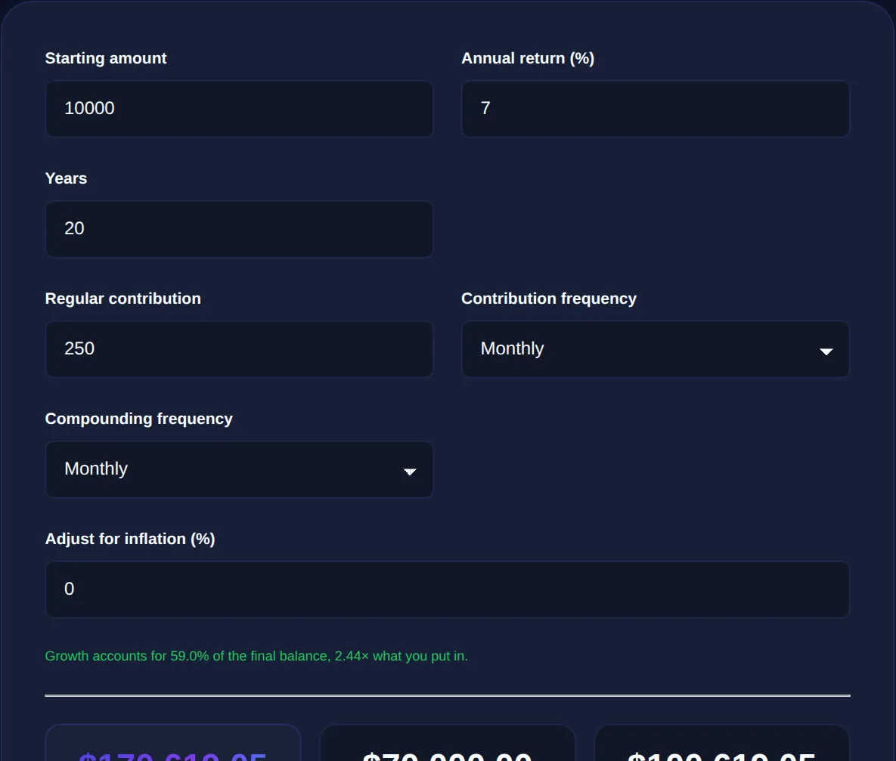Open the Compounding frequency dropdown
The image size is (896, 761).
239,469
